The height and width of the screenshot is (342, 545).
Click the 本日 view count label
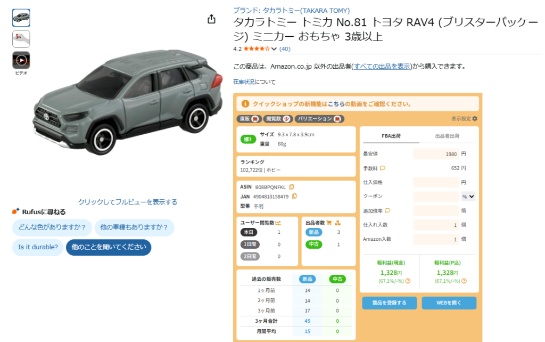(249, 232)
